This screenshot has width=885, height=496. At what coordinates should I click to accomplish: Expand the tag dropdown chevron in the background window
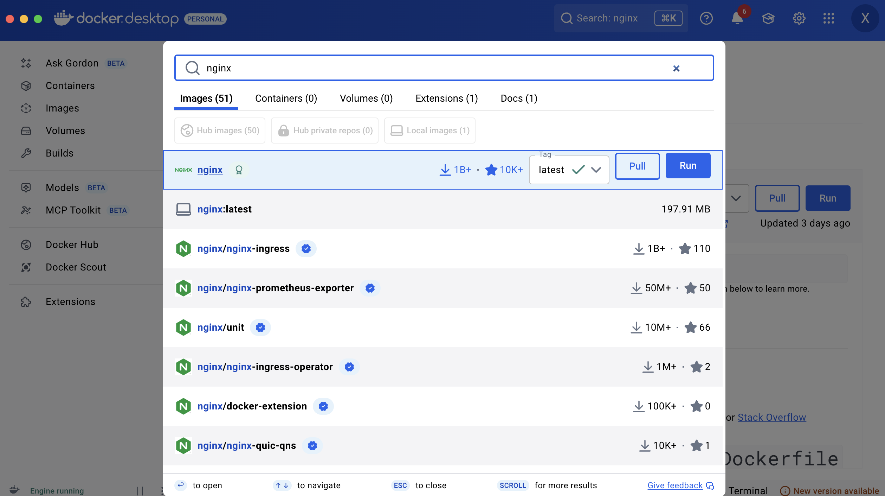(736, 198)
